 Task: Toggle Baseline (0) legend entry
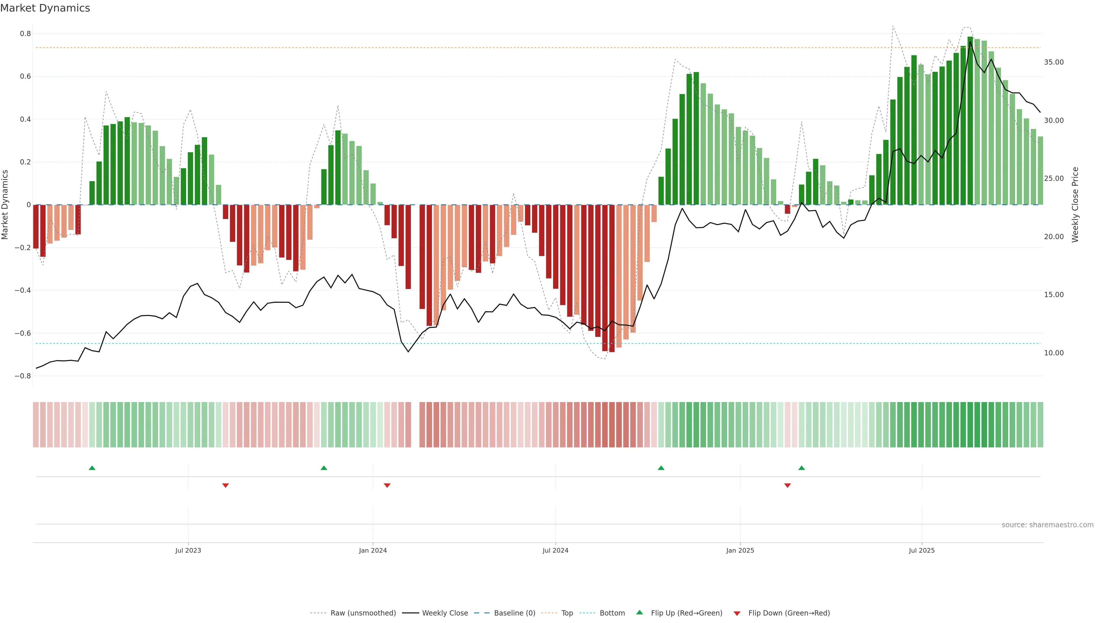tap(514, 613)
